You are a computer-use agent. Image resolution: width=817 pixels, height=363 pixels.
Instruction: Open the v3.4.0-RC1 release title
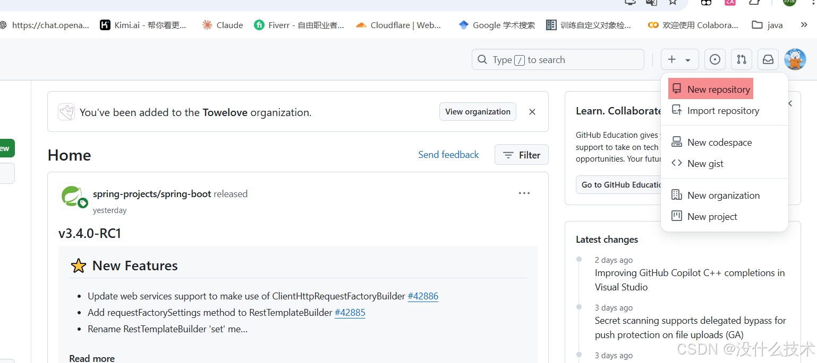90,233
